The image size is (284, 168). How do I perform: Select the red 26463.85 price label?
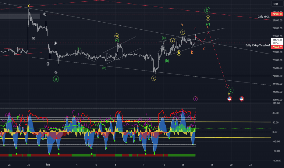[x=277, y=47]
